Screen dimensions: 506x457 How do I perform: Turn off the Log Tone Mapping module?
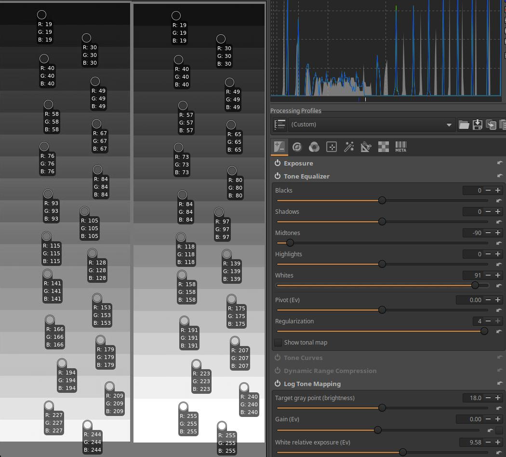[x=278, y=384]
